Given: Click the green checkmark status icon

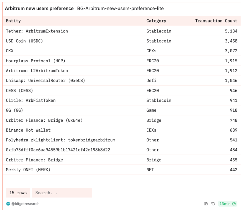Looking at the screenshot, I should coord(234,204).
